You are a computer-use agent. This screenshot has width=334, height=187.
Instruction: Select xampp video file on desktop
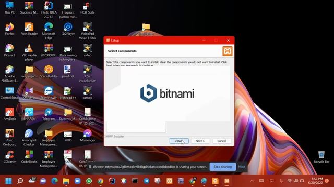(x=87, y=93)
